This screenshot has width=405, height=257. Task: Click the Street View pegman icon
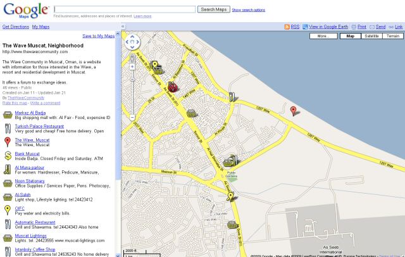click(x=132, y=59)
